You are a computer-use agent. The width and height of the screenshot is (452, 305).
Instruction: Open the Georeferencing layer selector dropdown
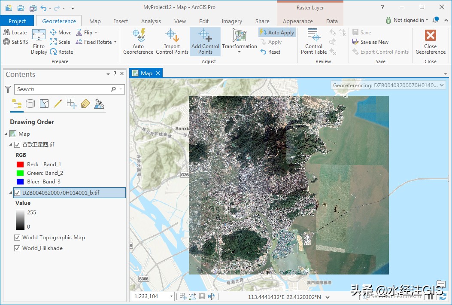[442, 85]
